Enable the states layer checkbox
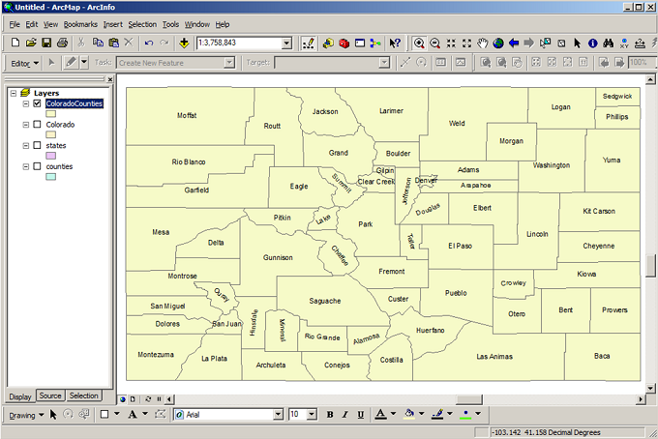658x439 pixels. tap(37, 145)
